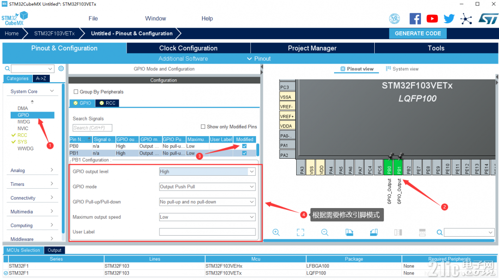Rotate the chip view clockwise

[349, 232]
